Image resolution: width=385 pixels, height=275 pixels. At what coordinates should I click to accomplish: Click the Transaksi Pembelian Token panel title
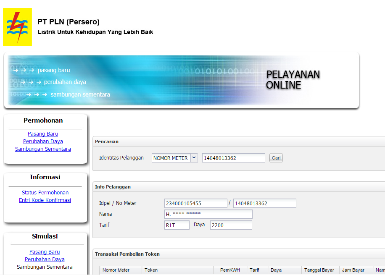127,254
